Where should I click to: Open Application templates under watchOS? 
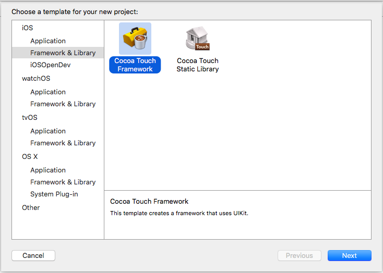click(48, 92)
